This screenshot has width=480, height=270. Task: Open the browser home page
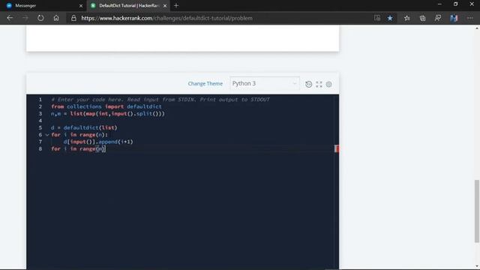pos(56,18)
